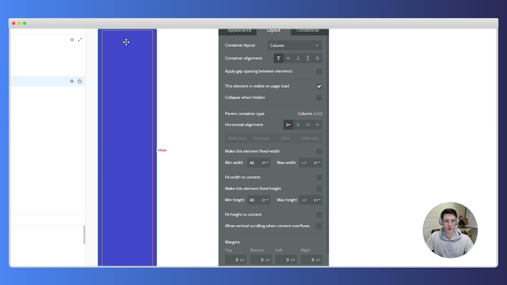Click the Right margin field
Image resolution: width=507 pixels, height=285 pixels.
pos(311,260)
